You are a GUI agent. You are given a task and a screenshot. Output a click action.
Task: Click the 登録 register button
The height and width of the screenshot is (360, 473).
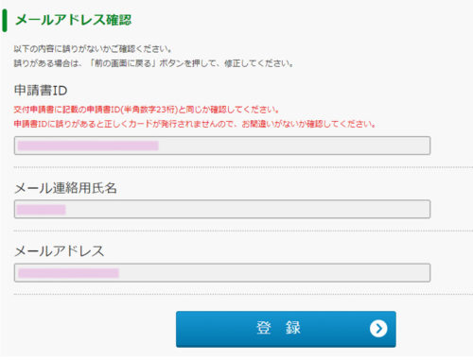pos(286,329)
